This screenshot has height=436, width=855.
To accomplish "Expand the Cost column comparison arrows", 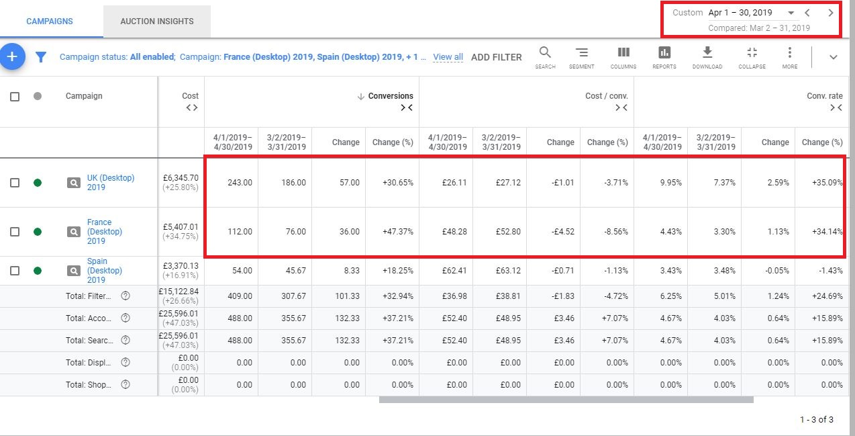I will pyautogui.click(x=192, y=107).
